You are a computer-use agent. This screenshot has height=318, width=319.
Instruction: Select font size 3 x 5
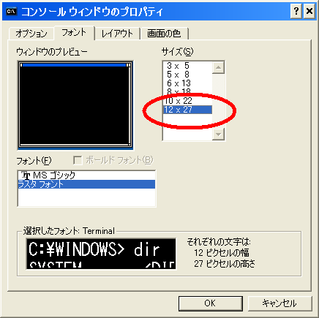click(187, 66)
